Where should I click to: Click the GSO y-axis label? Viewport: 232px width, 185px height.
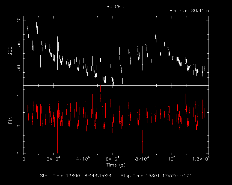pyautogui.click(x=10, y=51)
